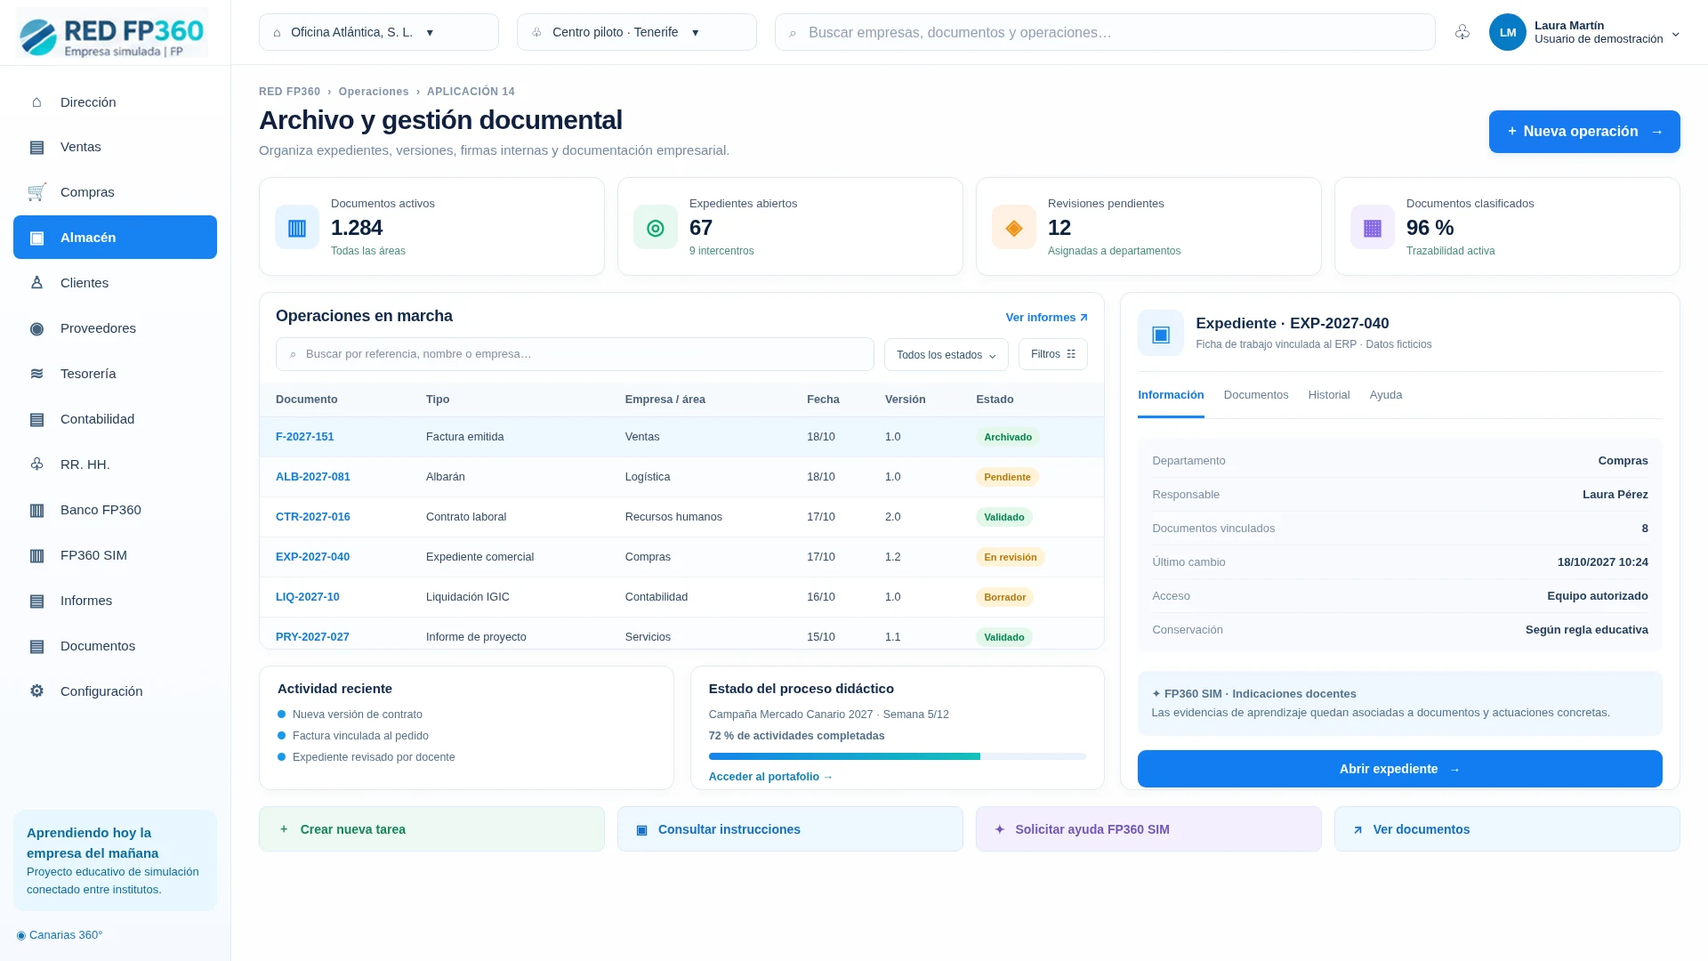Screen dimensions: 1708x961
Task: Click the Abrir expediente button
Action: pos(1400,769)
